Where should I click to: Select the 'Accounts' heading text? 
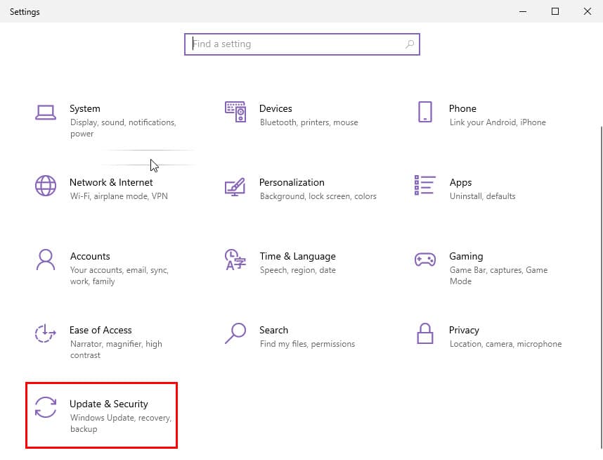pos(90,256)
